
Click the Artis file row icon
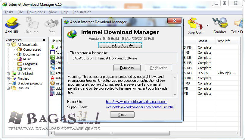point(52,73)
